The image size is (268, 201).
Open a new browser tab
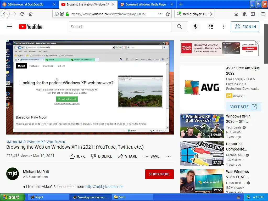coord(181,4)
